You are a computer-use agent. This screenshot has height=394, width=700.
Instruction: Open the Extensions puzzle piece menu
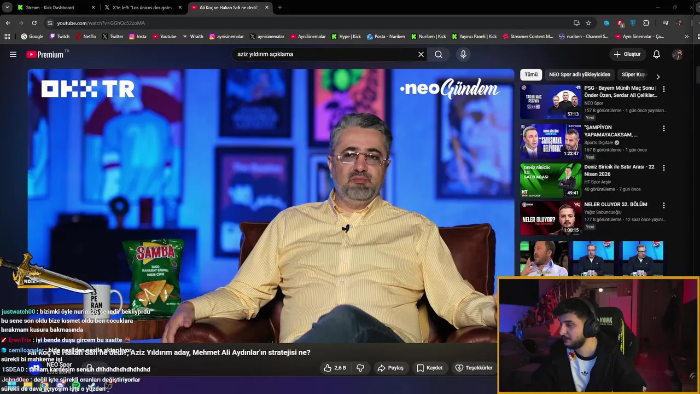646,23
